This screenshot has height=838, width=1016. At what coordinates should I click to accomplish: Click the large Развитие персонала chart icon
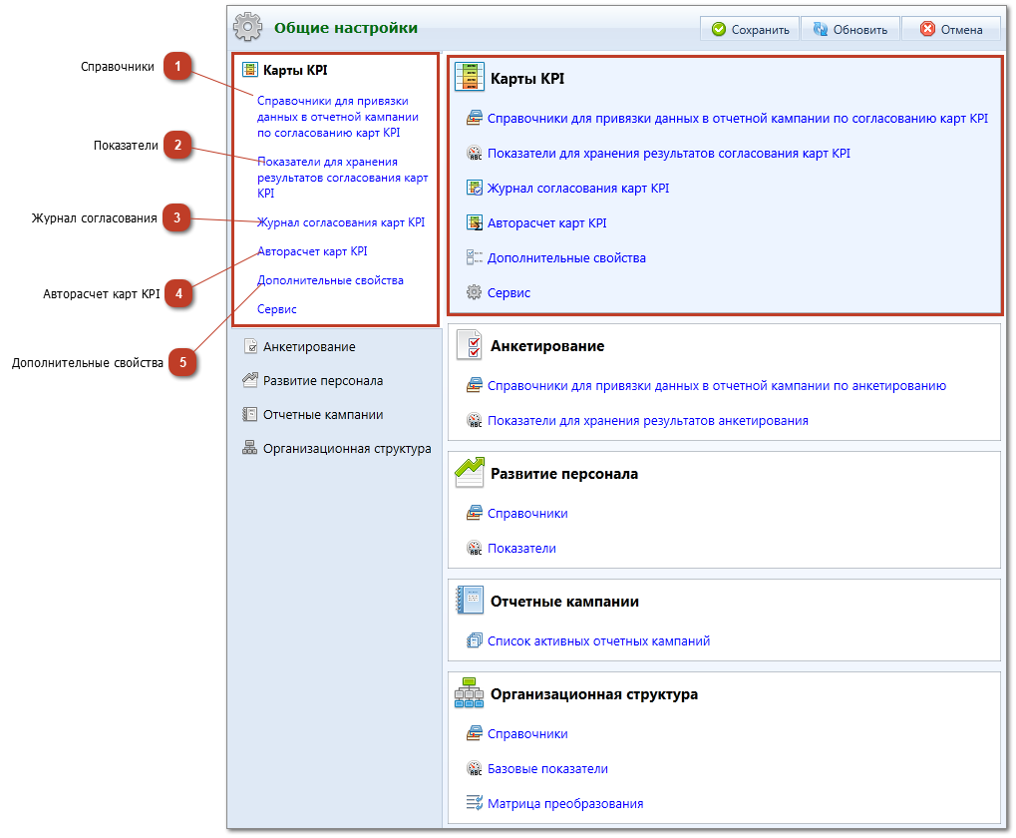coord(470,473)
